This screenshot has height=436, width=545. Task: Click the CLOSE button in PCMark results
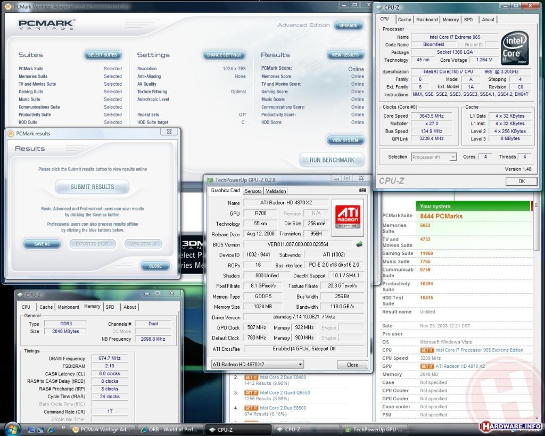coord(155,266)
